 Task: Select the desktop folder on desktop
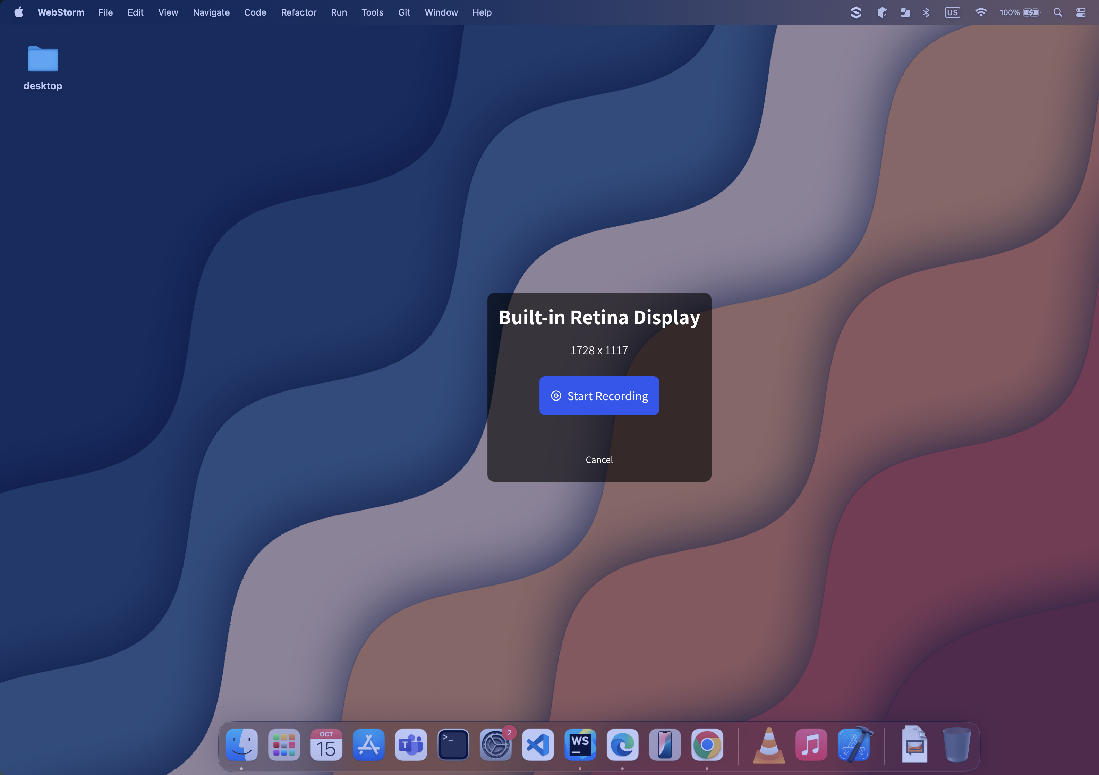43,59
